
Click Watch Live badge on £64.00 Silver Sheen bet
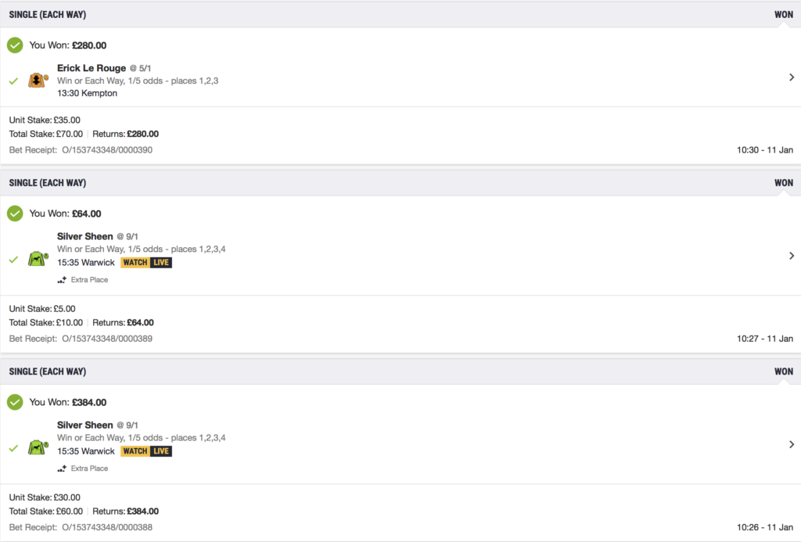point(146,263)
